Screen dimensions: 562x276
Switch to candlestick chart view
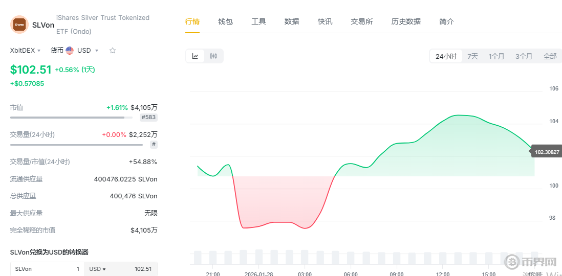coord(213,56)
